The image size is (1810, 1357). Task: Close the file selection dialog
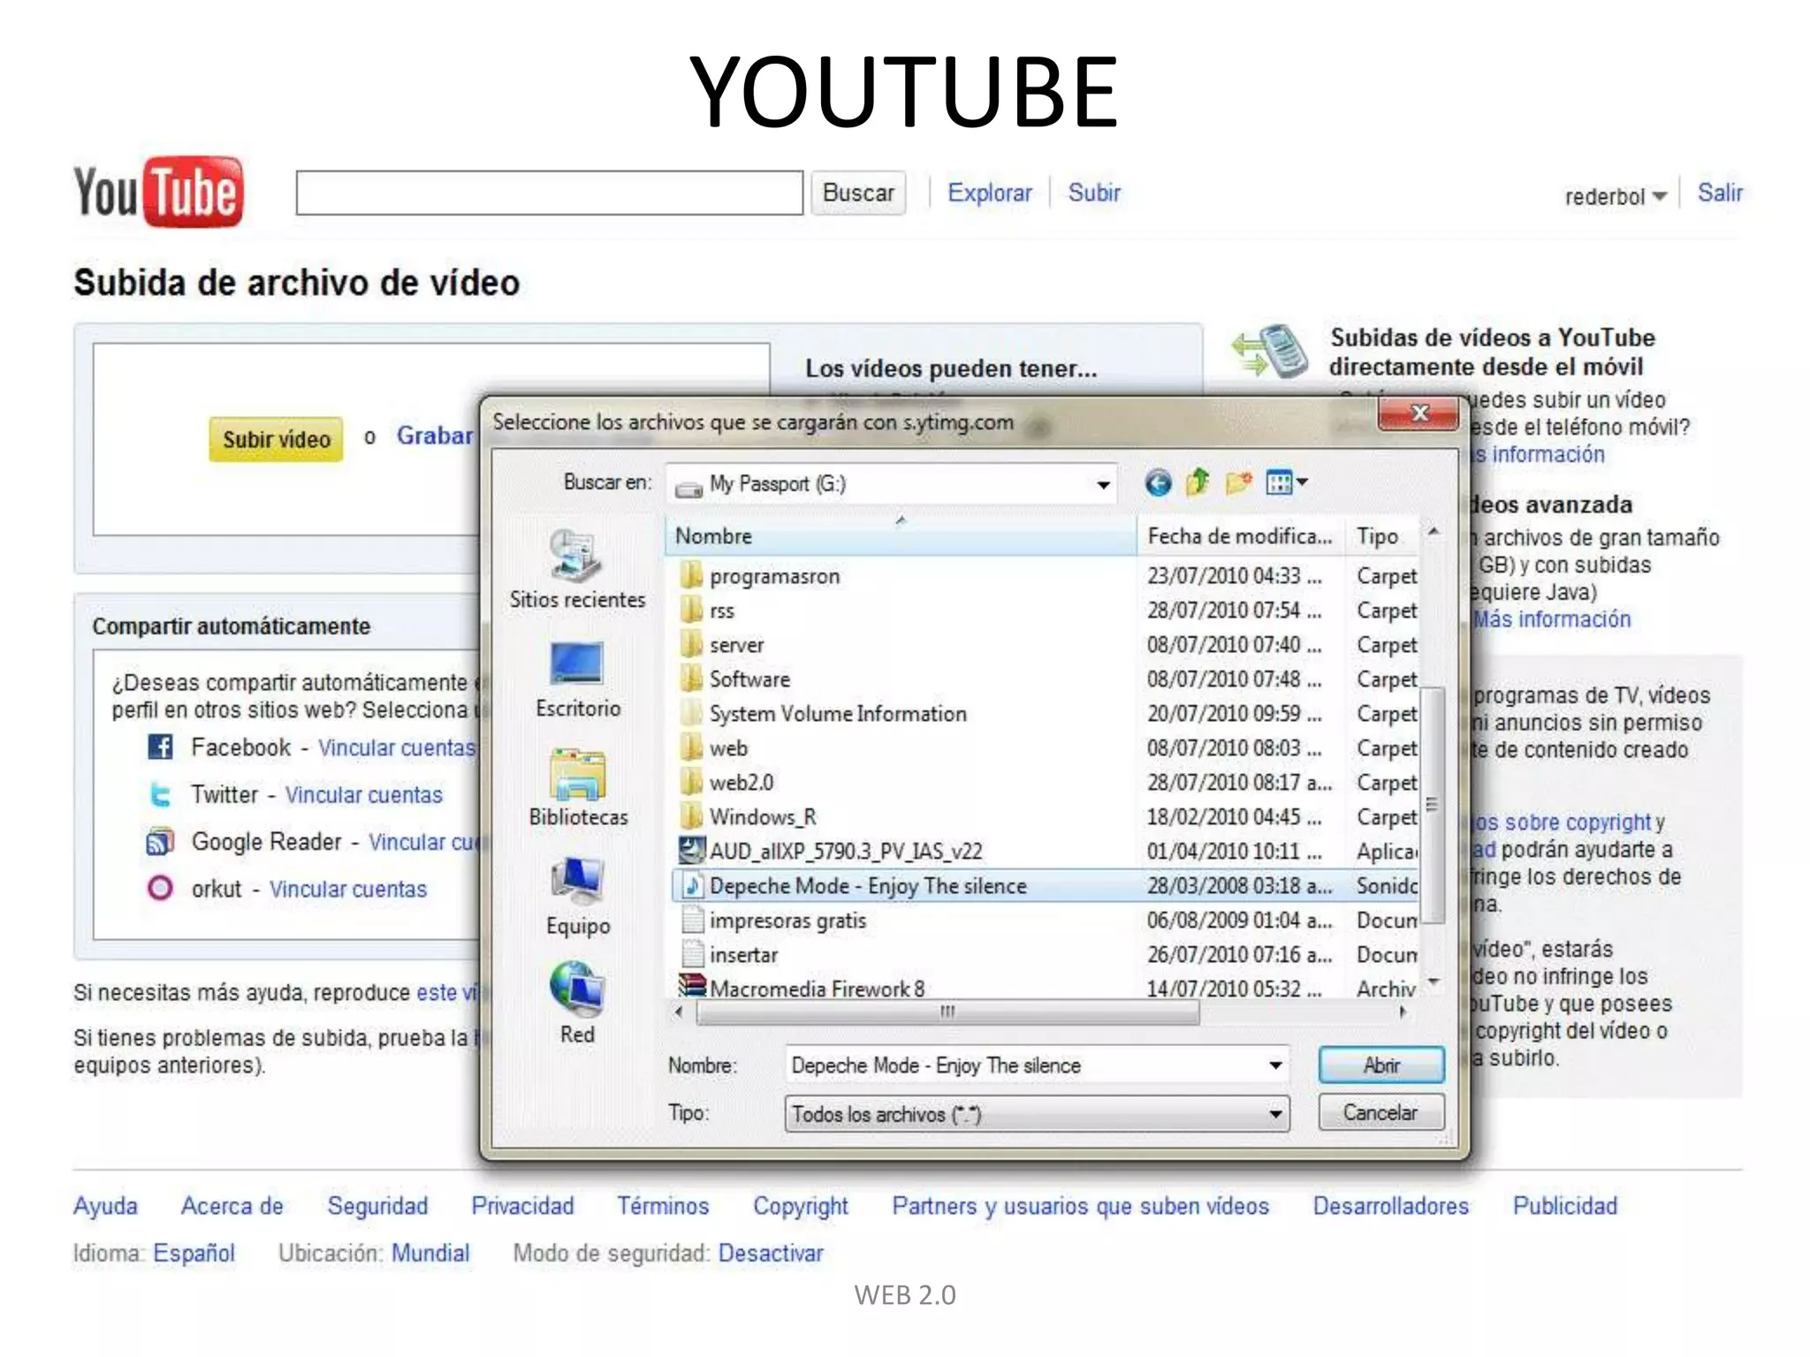pos(1418,413)
